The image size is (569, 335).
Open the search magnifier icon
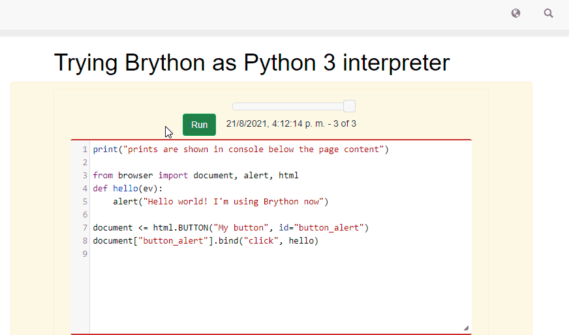(548, 13)
